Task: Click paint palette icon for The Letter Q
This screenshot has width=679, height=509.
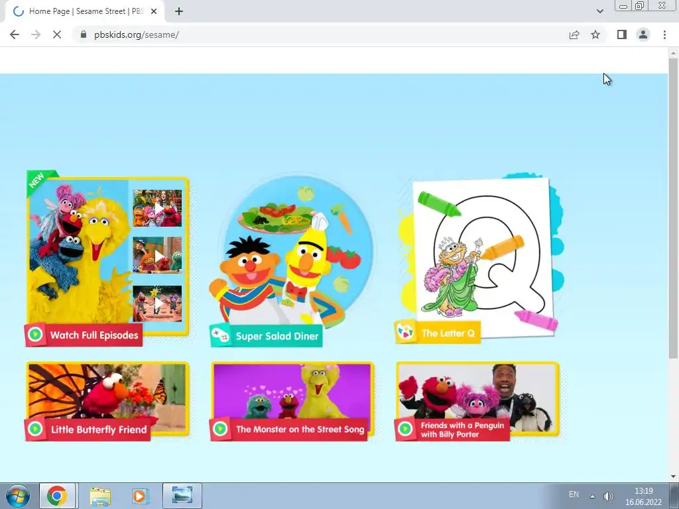Action: pyautogui.click(x=405, y=332)
